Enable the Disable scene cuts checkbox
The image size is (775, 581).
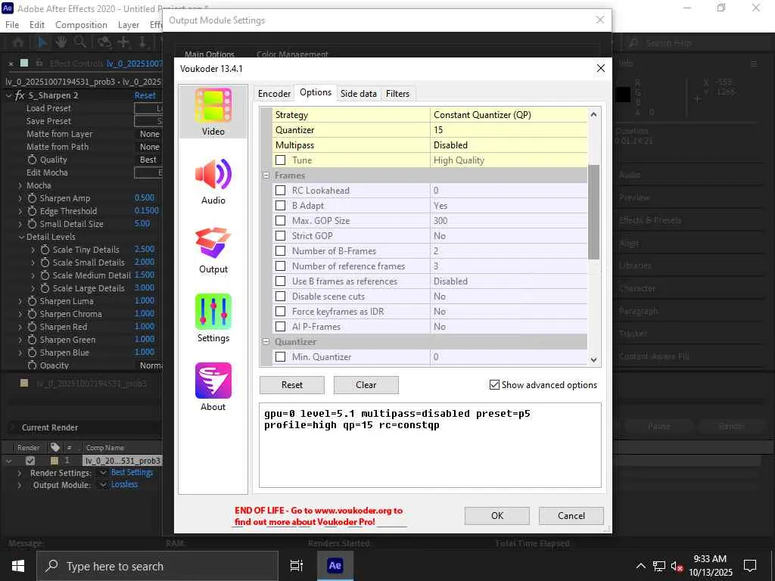point(280,297)
